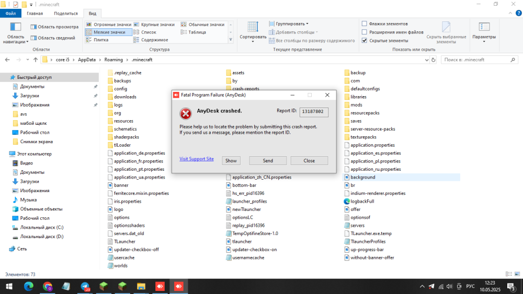Click the clock showing 12:23
The width and height of the screenshot is (523, 294).
click(490, 283)
